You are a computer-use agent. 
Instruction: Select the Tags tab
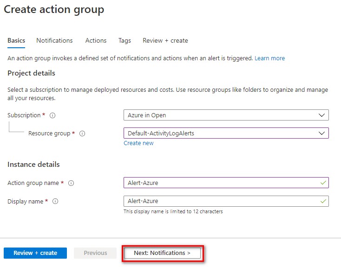[125, 41]
